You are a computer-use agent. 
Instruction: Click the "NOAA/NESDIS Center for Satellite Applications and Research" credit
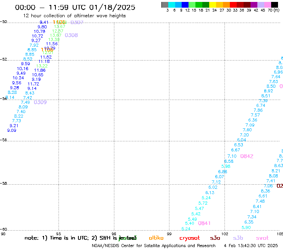click(154, 246)
